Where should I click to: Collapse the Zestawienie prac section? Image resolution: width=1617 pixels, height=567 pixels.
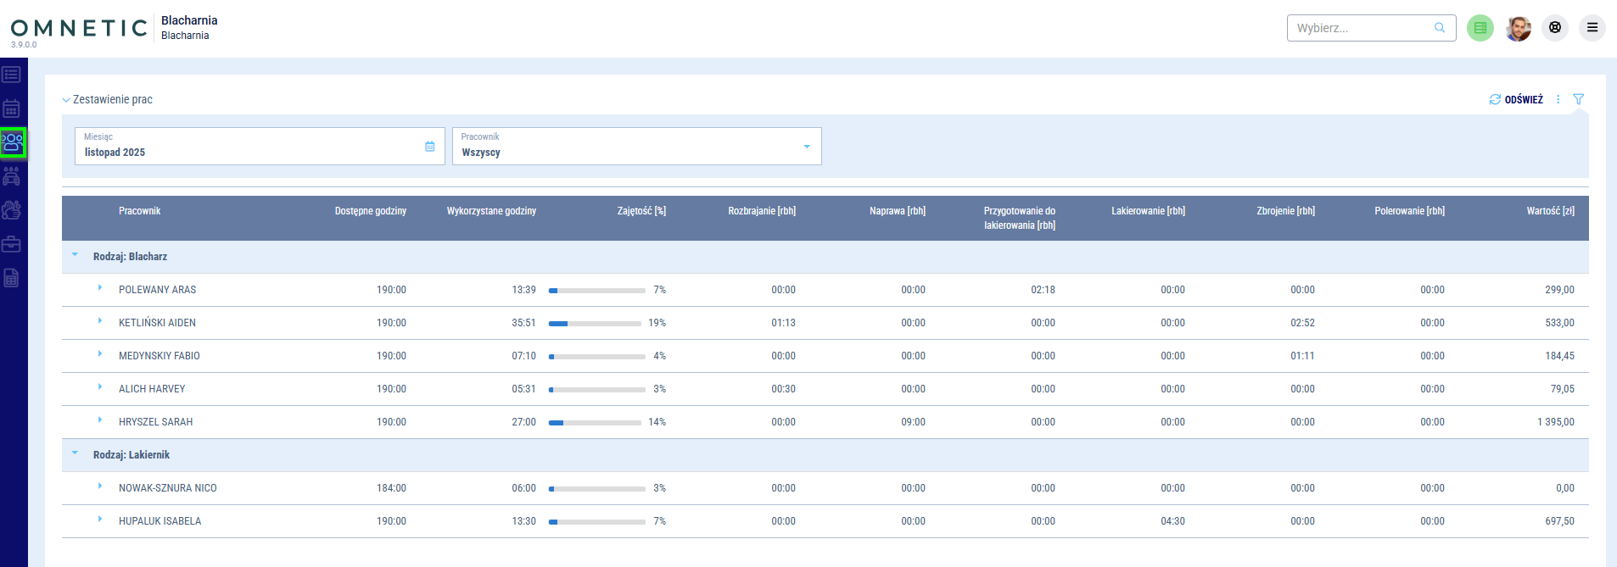coord(66,100)
